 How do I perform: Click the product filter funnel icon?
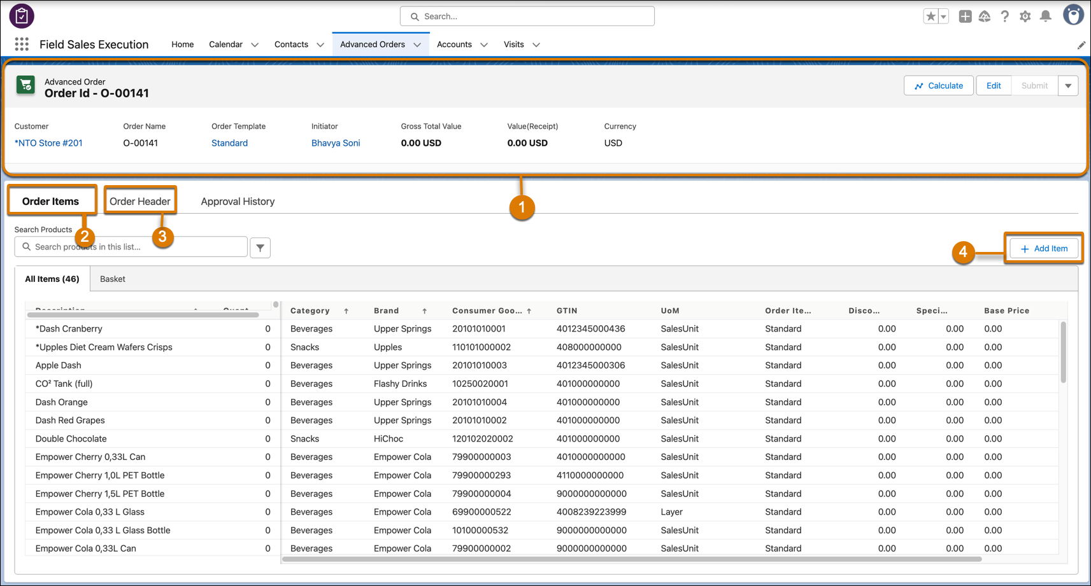pyautogui.click(x=260, y=248)
